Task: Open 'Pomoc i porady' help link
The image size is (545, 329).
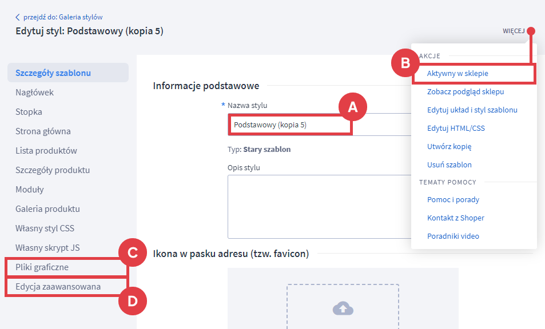Action: 453,200
